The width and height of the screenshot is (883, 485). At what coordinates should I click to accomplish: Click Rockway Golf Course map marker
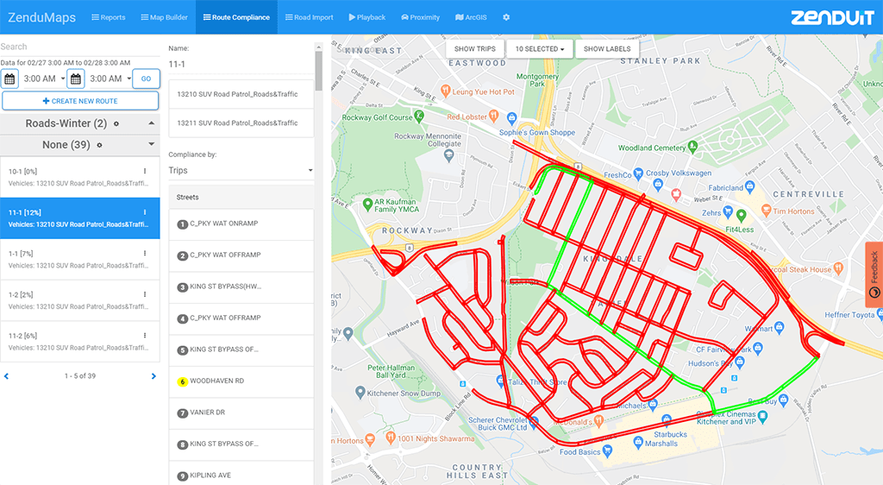[x=419, y=116]
